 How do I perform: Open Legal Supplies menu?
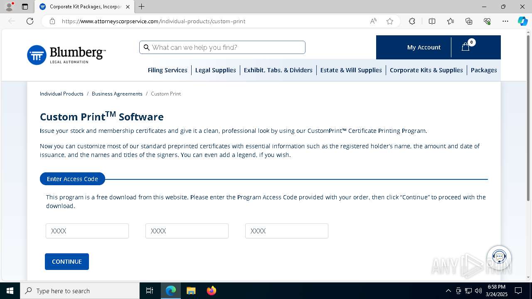216,70
